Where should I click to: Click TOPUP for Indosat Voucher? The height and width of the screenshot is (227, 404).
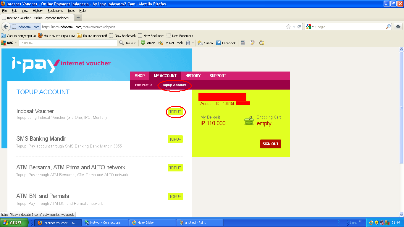click(x=175, y=112)
